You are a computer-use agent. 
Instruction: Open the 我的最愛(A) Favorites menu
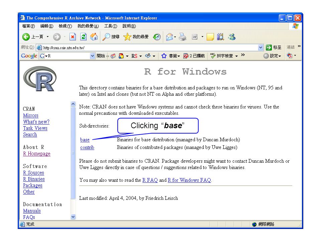[88, 26]
